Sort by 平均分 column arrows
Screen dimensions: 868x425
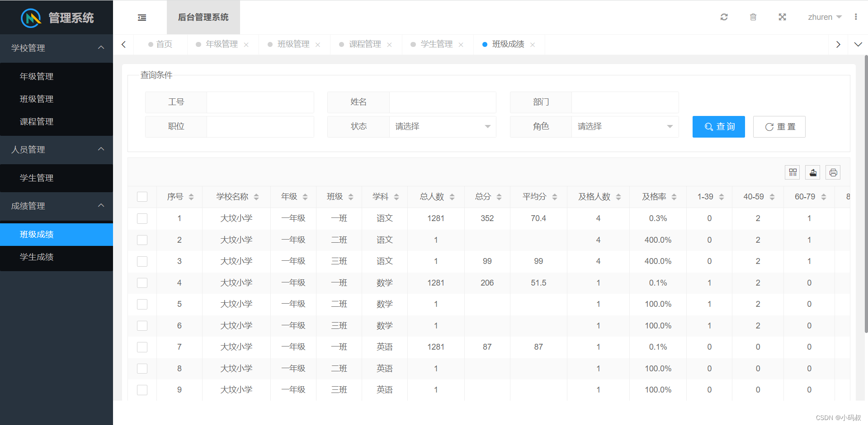[555, 197]
